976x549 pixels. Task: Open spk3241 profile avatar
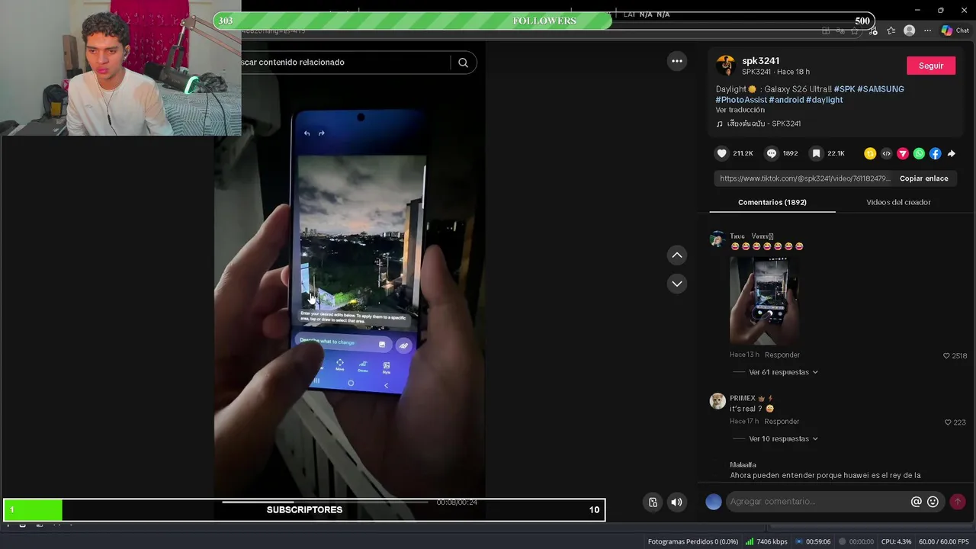726,66
